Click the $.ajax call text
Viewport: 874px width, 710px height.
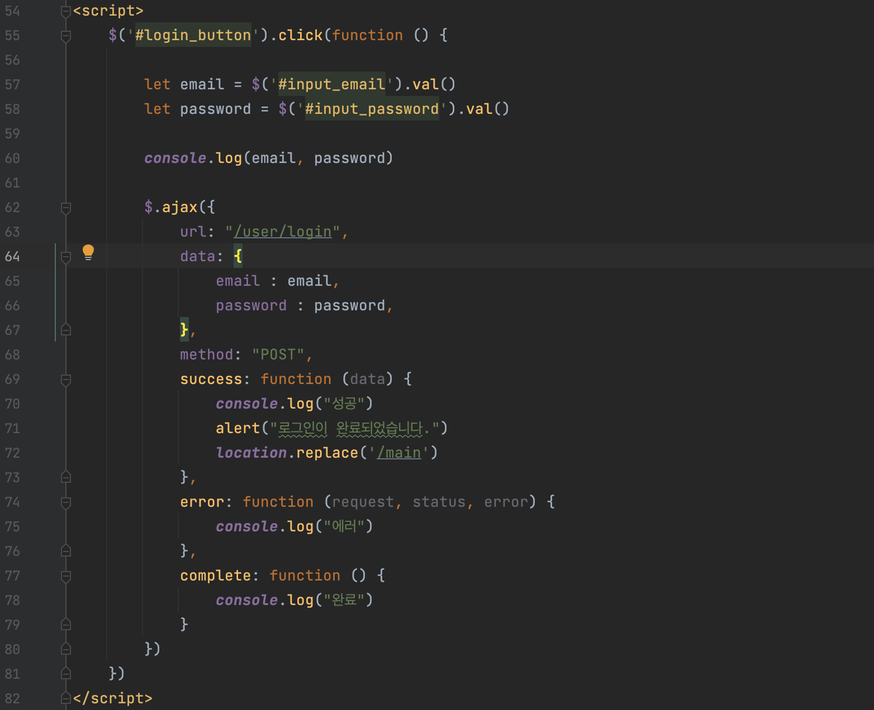(171, 207)
